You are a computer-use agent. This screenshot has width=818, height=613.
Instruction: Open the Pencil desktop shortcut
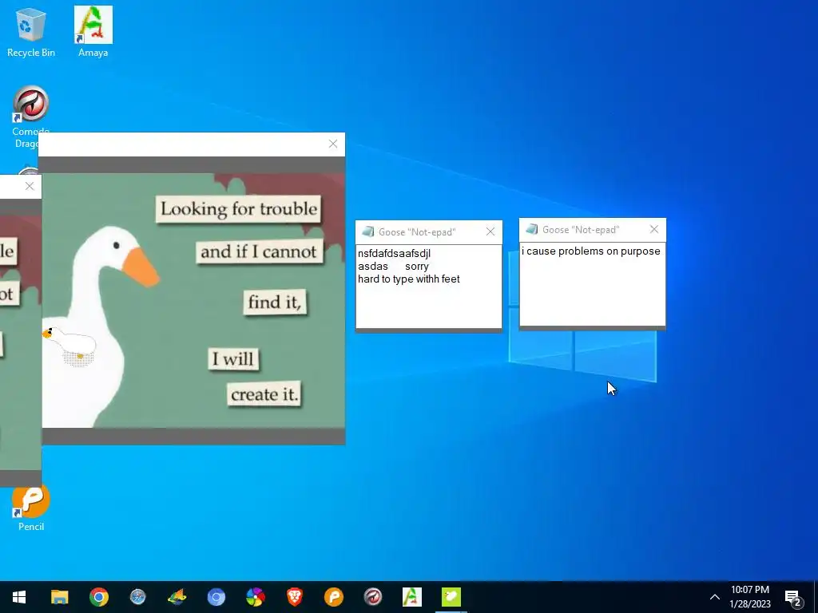[x=31, y=507]
